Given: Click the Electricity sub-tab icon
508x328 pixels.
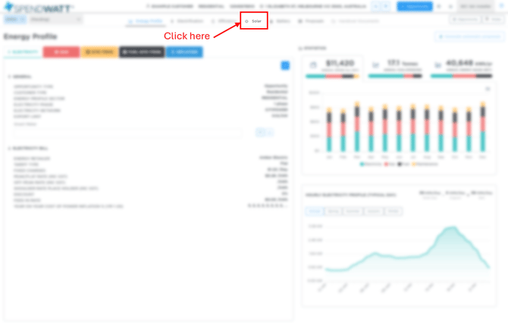Looking at the screenshot, I should (x=8, y=52).
